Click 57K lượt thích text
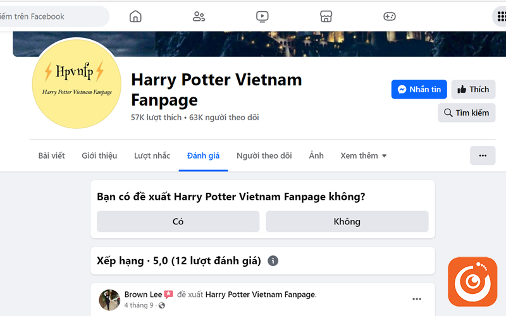Viewport: 506px width, 316px height. tap(156, 118)
